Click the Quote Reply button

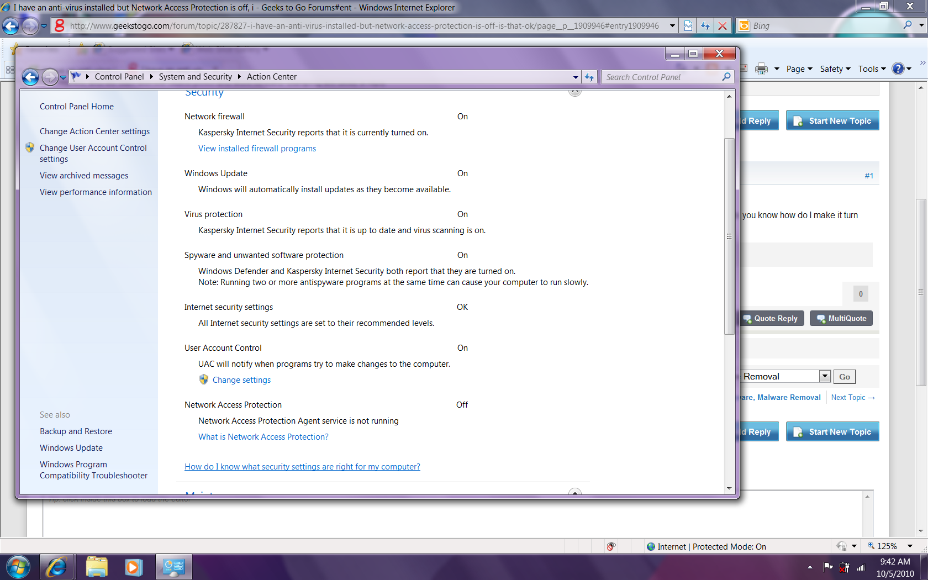coord(771,318)
